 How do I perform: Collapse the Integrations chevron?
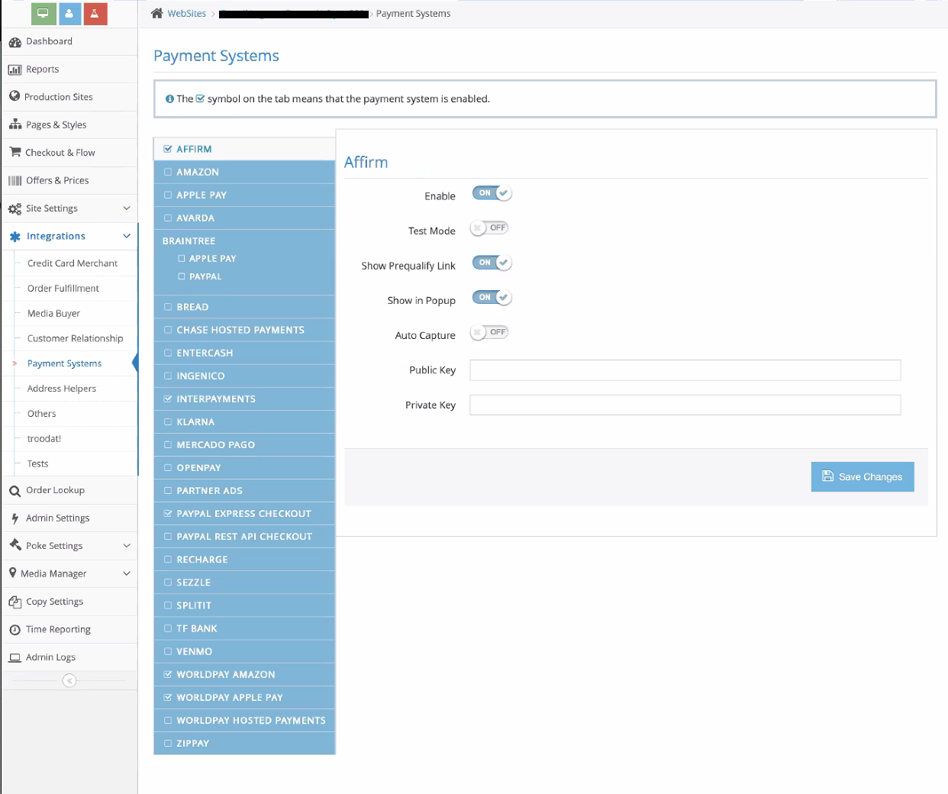coord(127,236)
